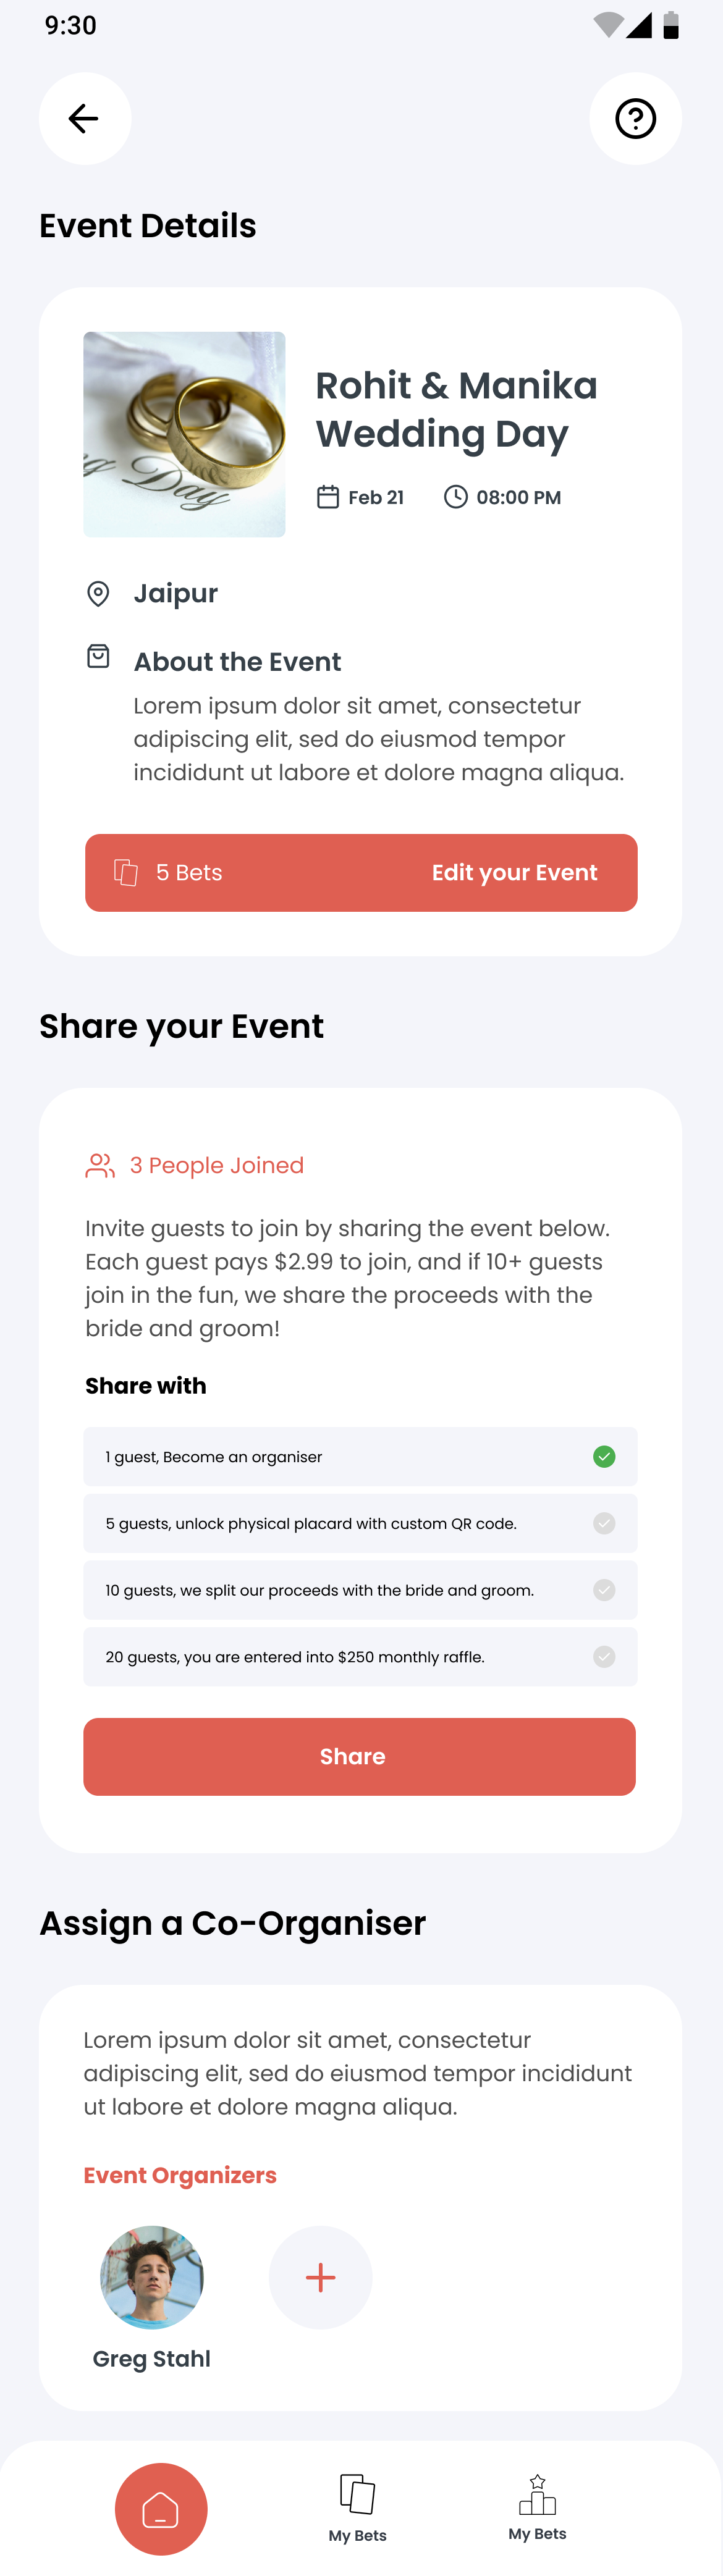Toggle the green check for 1 guest
Image resolution: width=723 pixels, height=2576 pixels.
[604, 1457]
